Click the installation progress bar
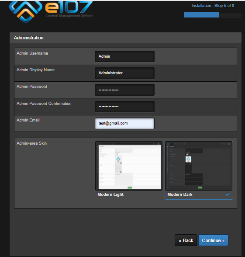This screenshot has height=257, width=245. coord(213,14)
